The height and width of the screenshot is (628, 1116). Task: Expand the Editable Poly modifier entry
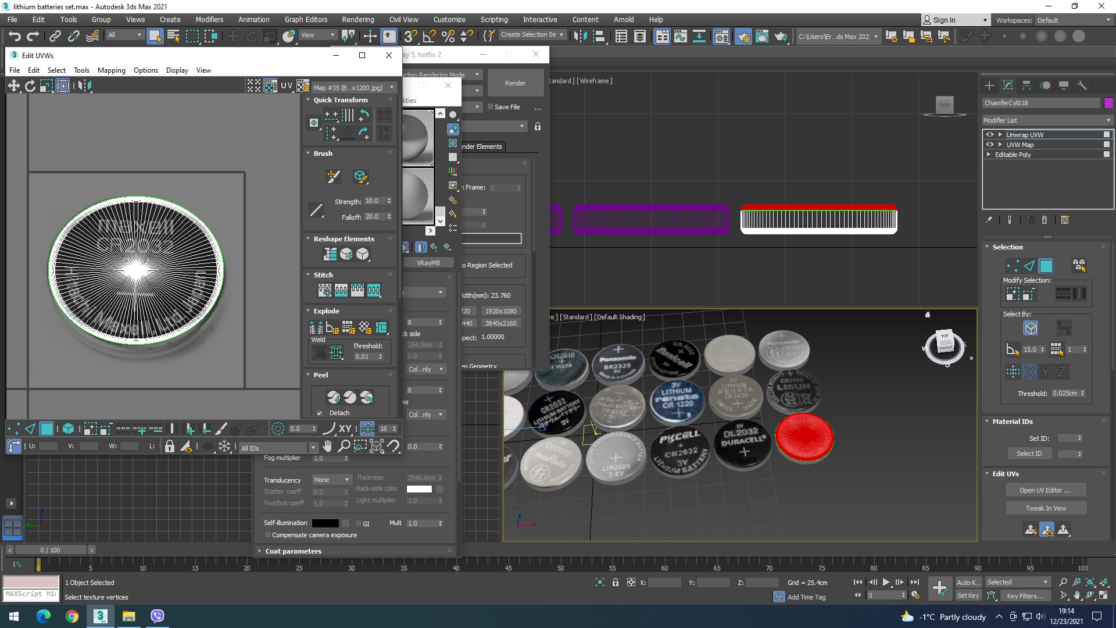tap(989, 155)
